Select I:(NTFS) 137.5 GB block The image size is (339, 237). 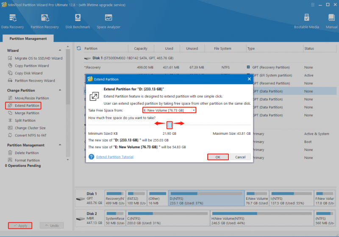point(292,198)
